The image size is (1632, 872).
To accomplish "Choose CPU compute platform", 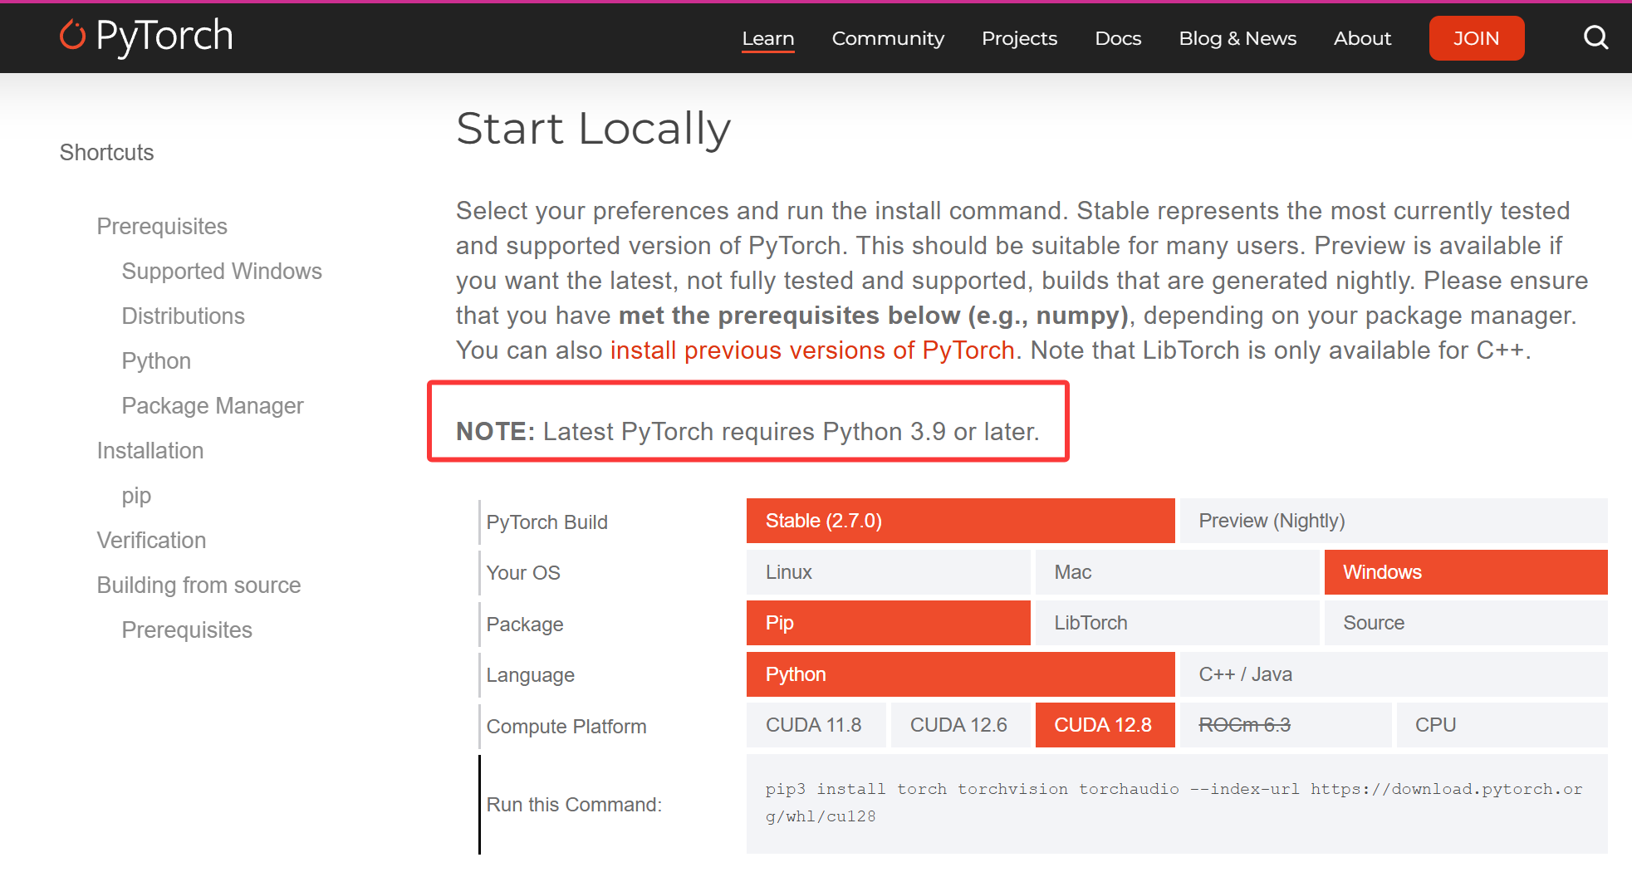I will [x=1502, y=725].
